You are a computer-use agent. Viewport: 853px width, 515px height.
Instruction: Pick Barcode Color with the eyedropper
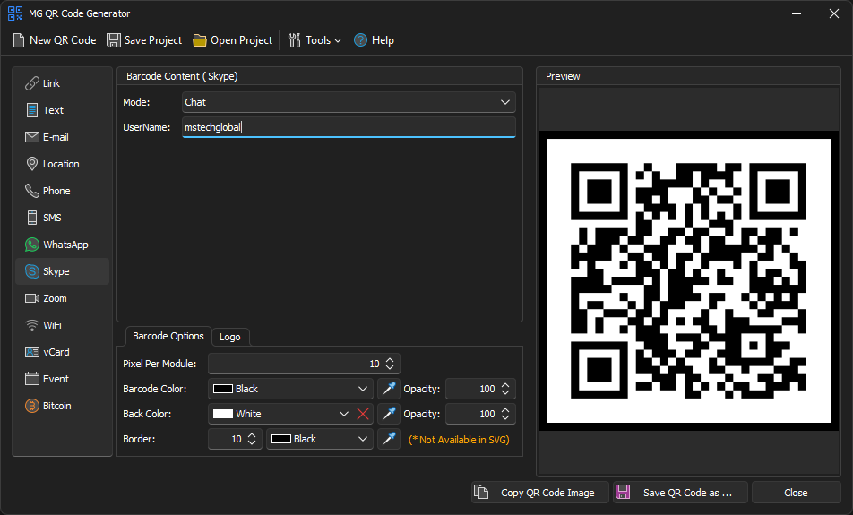[x=389, y=389]
